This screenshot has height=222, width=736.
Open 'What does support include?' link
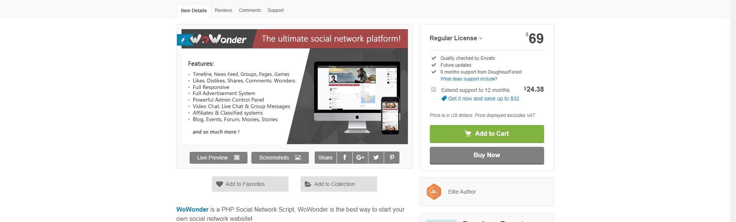pos(469,79)
